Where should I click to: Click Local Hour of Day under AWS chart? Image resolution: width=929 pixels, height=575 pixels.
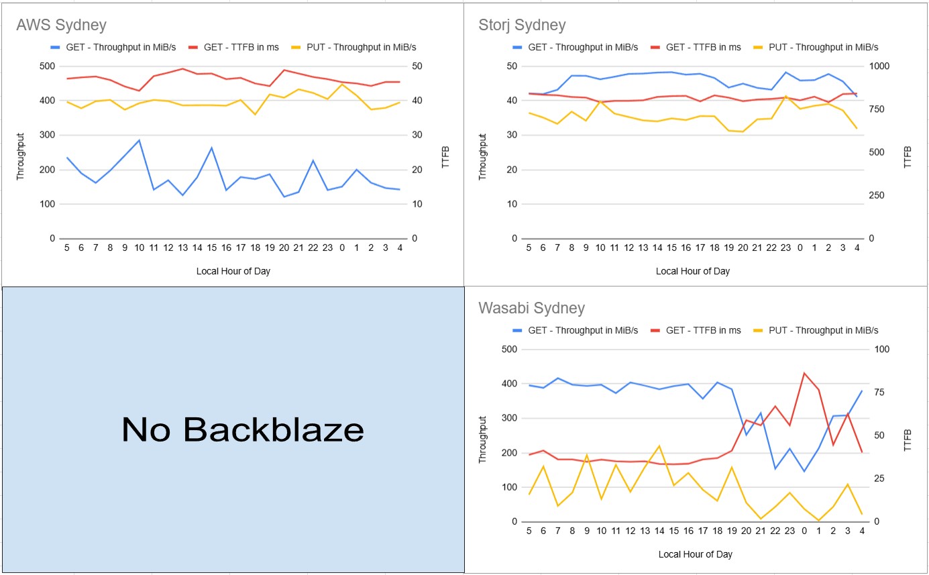(x=233, y=271)
